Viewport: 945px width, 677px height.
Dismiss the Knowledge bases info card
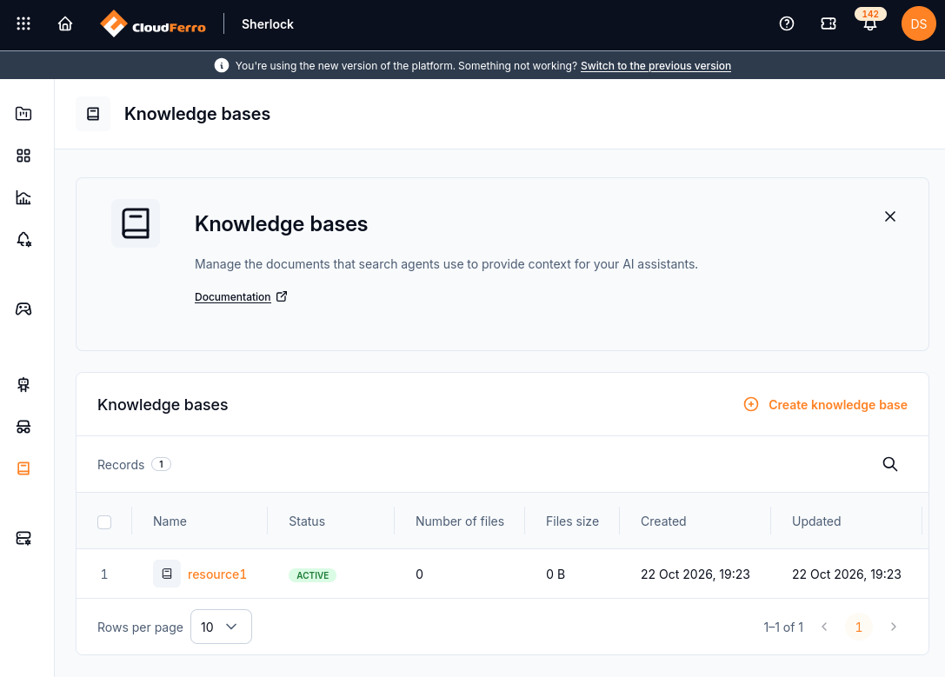889,216
